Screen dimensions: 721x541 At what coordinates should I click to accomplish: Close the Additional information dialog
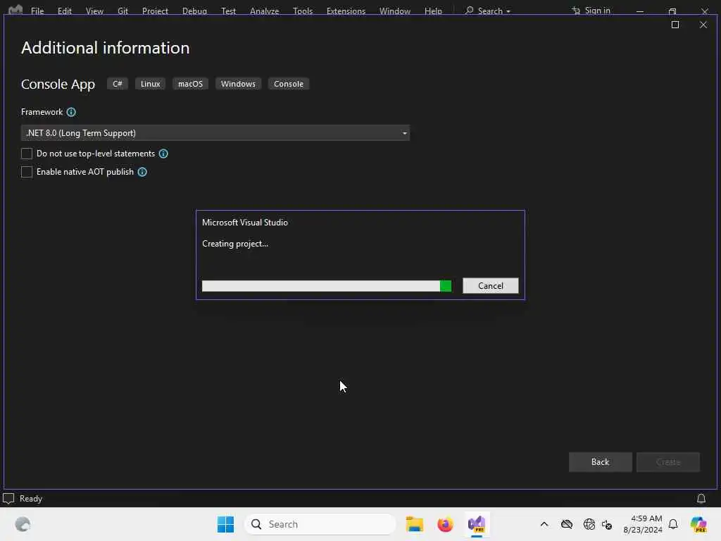click(703, 25)
